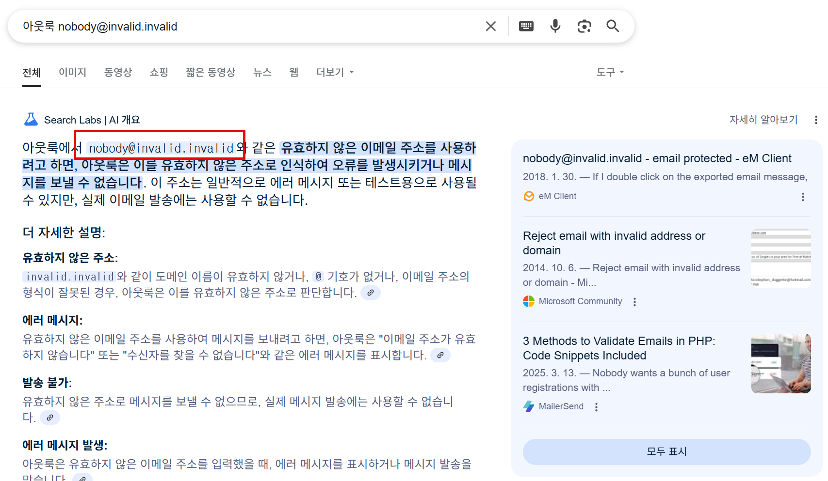Click the 자세히 알아보기 link
The image size is (828, 481).
coord(763,120)
